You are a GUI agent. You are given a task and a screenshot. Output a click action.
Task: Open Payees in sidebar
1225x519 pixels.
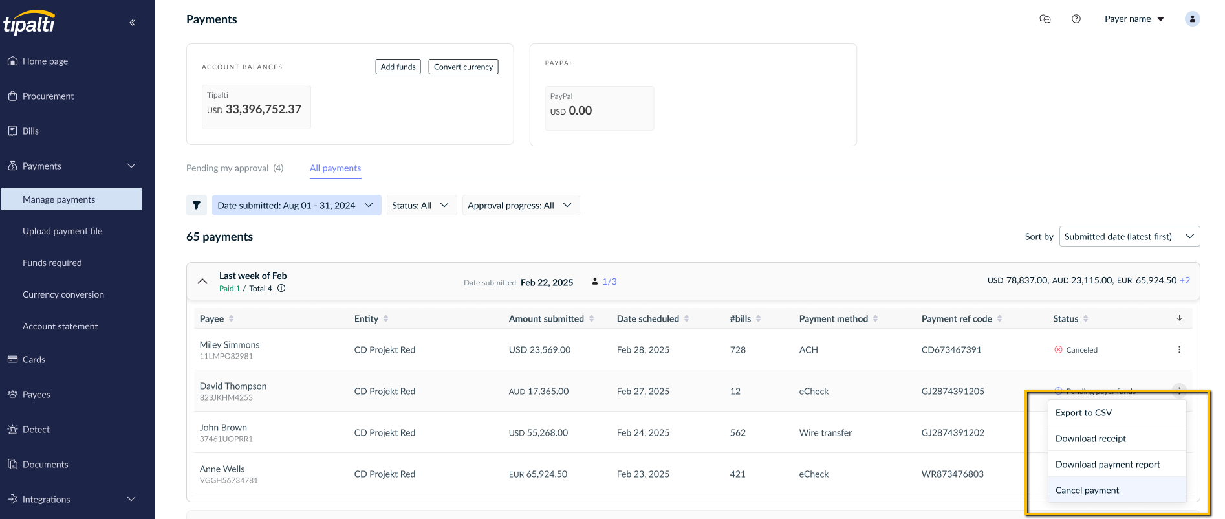click(x=36, y=394)
